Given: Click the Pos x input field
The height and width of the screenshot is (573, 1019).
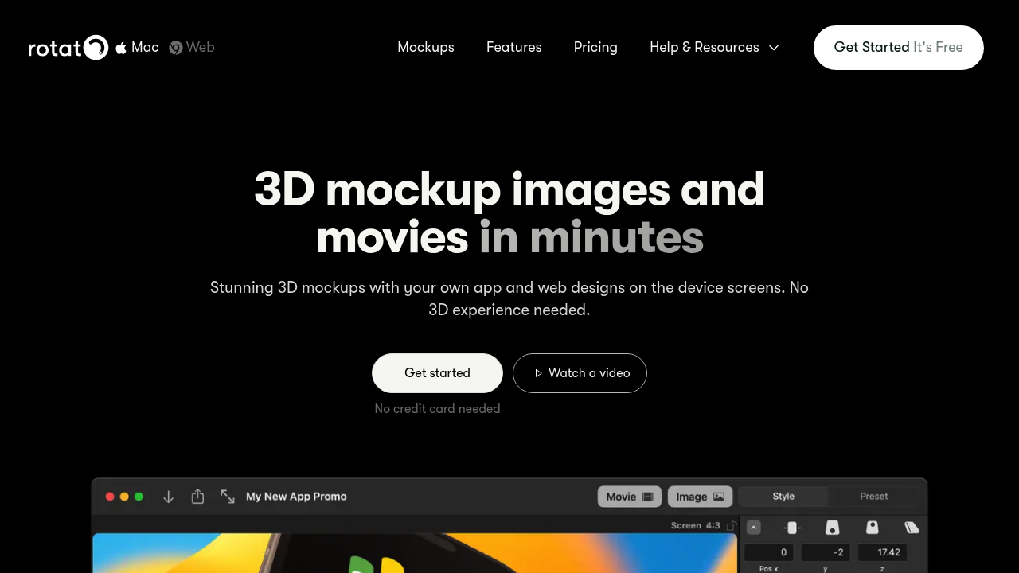Looking at the screenshot, I should tap(769, 552).
